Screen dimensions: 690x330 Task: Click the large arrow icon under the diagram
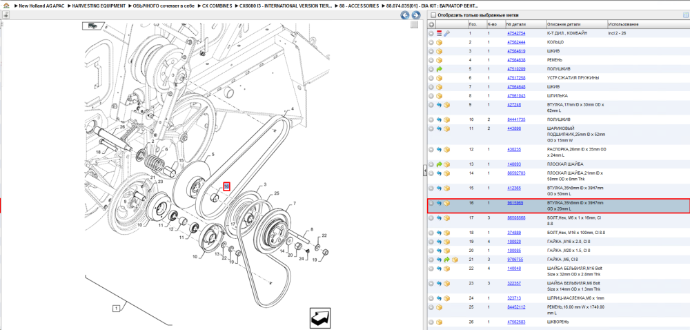(x=320, y=318)
